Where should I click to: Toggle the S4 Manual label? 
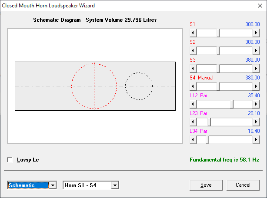click(x=201, y=78)
